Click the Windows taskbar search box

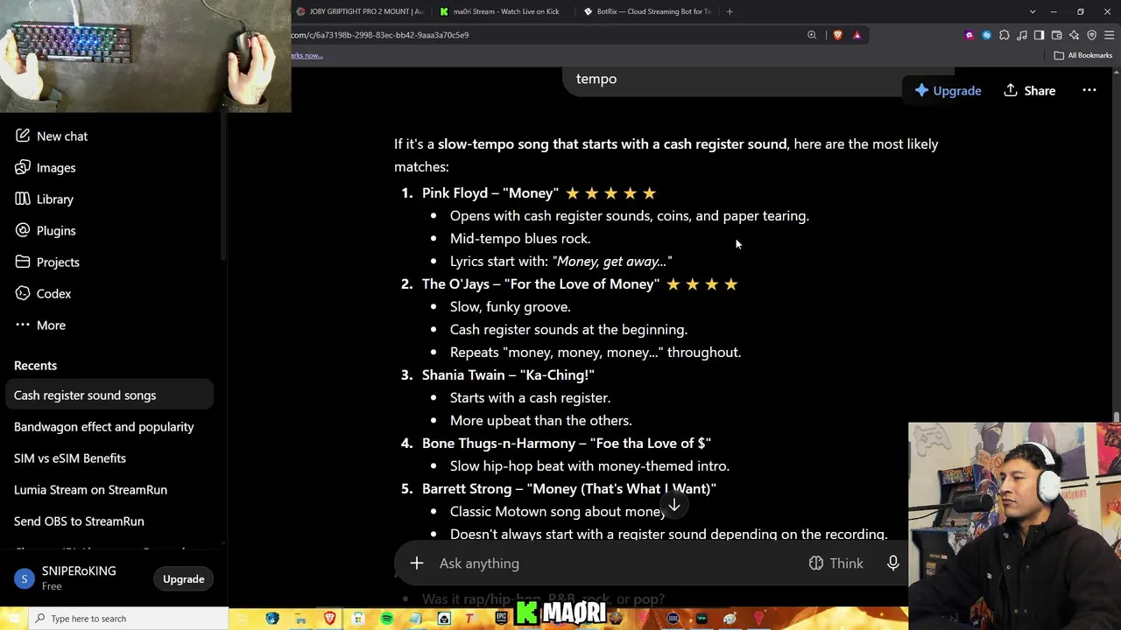click(129, 619)
